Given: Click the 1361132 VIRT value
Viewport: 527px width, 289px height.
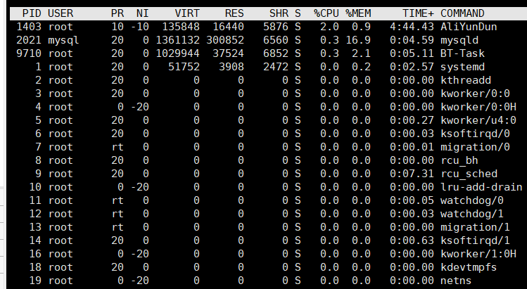Looking at the screenshot, I should click(178, 40).
